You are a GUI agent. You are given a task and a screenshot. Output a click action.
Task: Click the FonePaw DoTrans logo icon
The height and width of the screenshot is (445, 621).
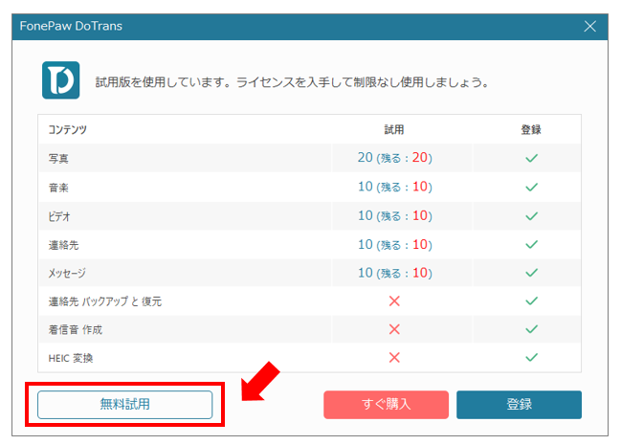[60, 80]
